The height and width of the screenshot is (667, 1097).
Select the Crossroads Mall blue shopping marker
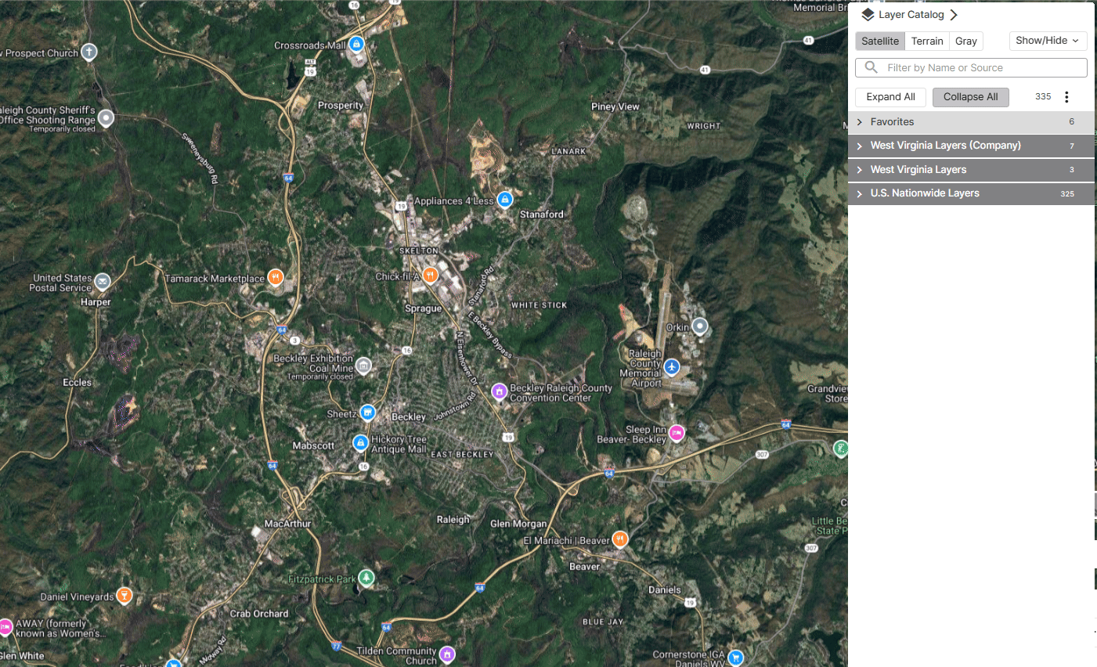(356, 45)
